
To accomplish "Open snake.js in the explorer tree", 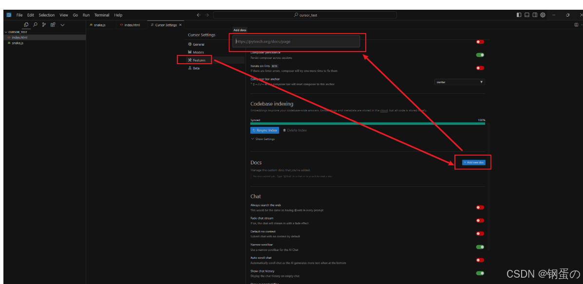I will tap(45, 43).
